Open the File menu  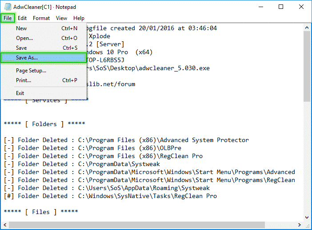8,18
